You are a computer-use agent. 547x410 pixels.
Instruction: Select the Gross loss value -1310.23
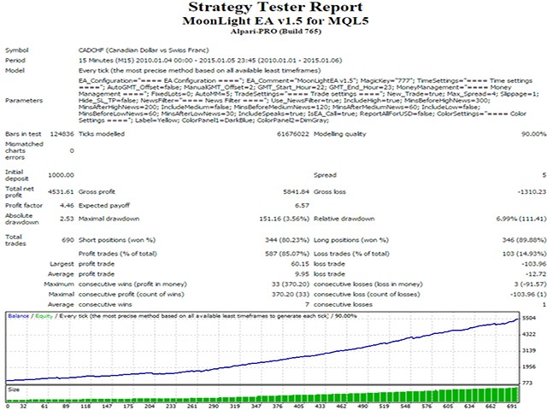pyautogui.click(x=532, y=191)
